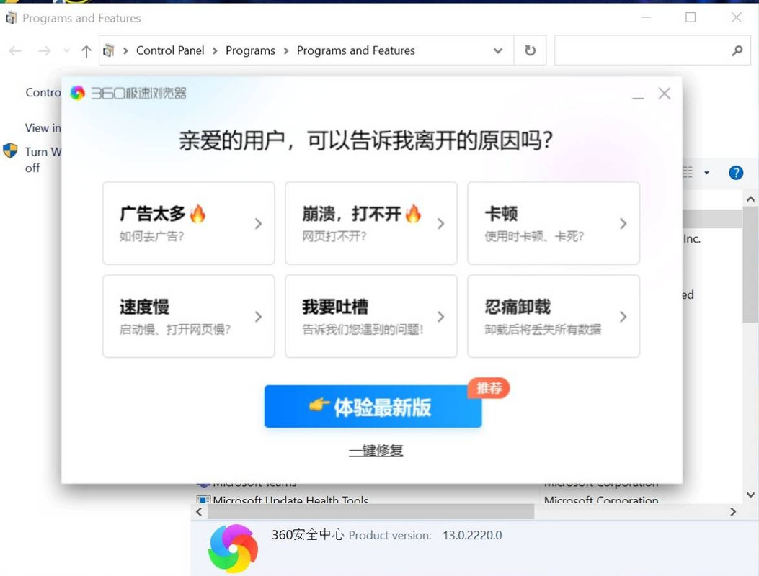Click the view layout icon in toolbar
Screen dimensions: 759x576
tap(688, 172)
